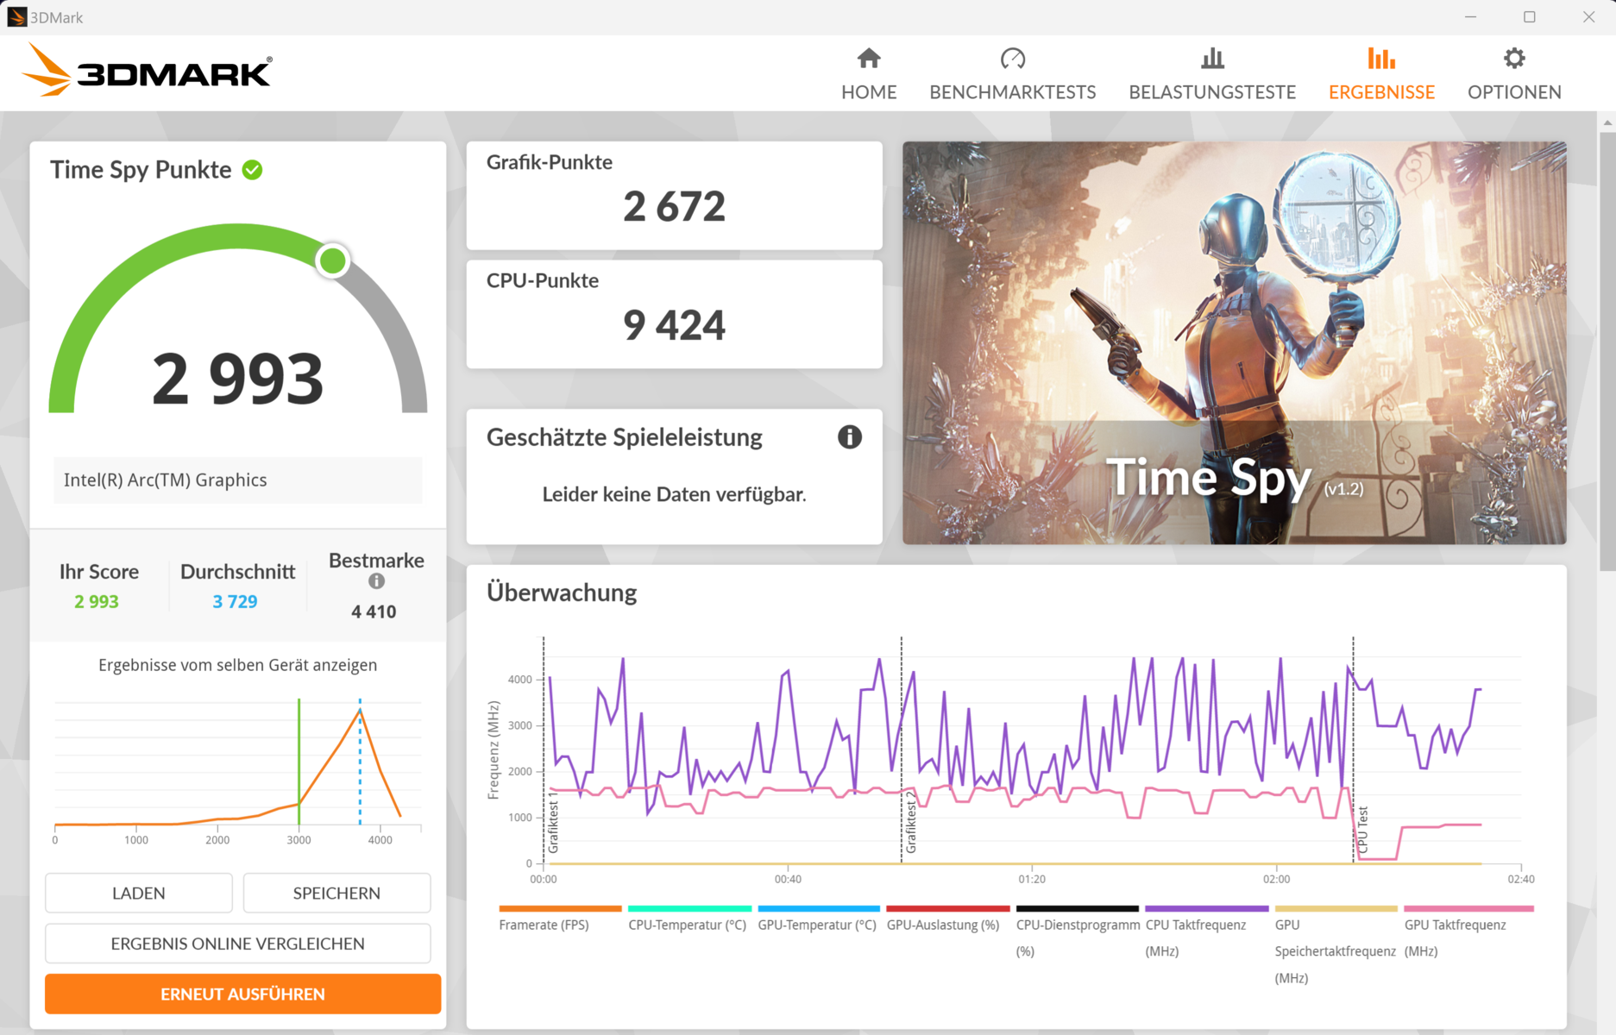This screenshot has width=1616, height=1035.
Task: Click the Grafik-Punkte value 2 672
Action: [x=674, y=207]
